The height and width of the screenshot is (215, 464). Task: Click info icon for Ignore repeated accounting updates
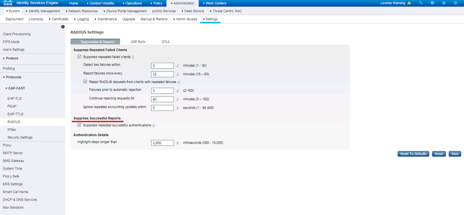pyautogui.click(x=178, y=108)
